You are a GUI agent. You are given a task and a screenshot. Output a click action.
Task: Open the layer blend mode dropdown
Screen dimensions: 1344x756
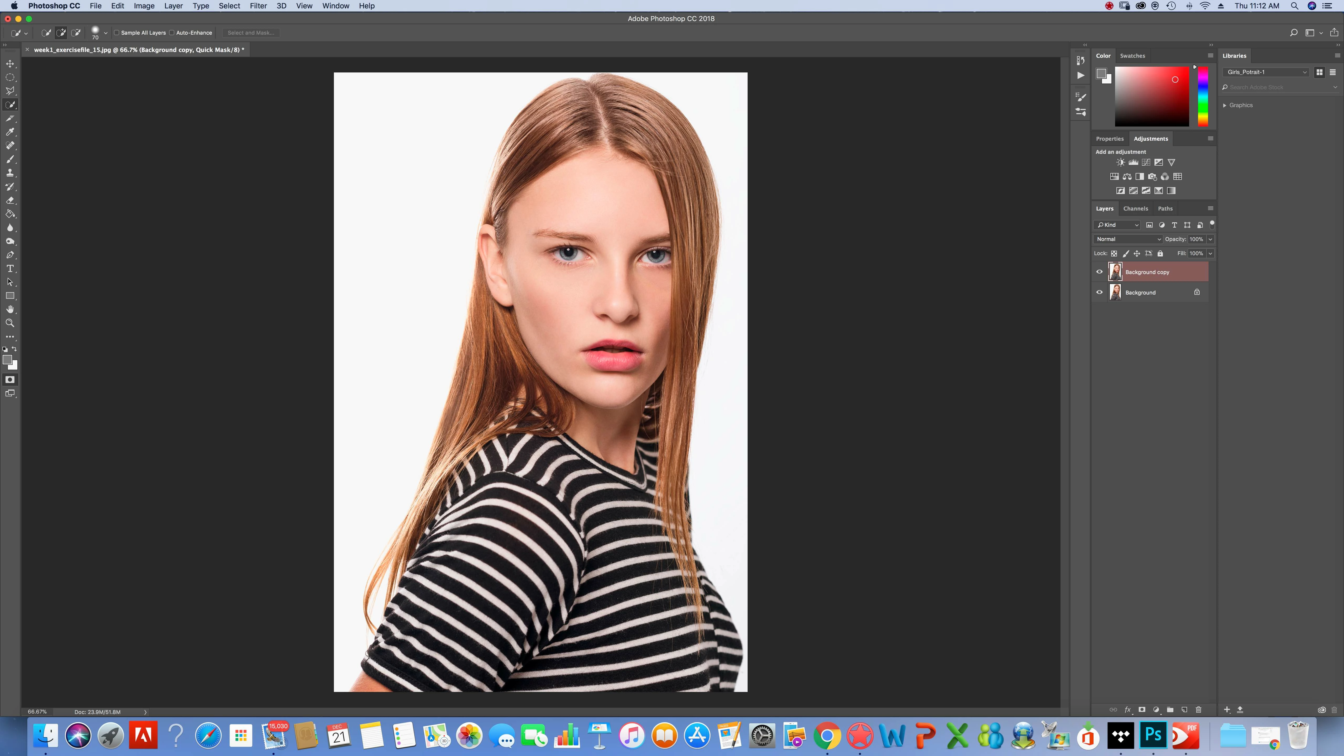(1128, 239)
